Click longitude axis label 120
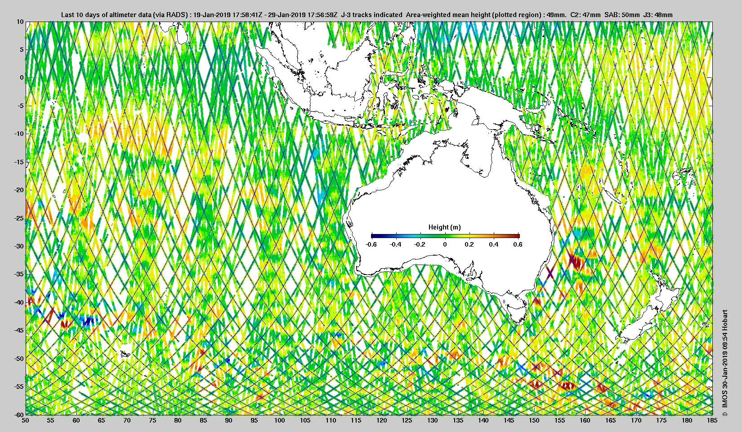This screenshot has height=432, width=742. (381, 420)
